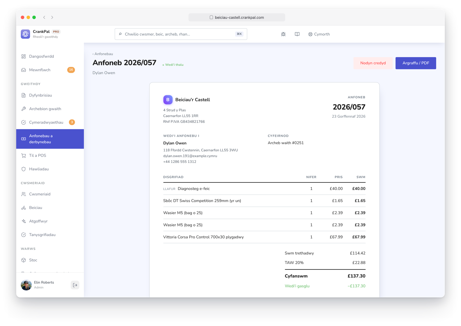Screen dimensions: 461x326
Task: Focus the Chwilio cwsmer search field
Action: (181, 34)
